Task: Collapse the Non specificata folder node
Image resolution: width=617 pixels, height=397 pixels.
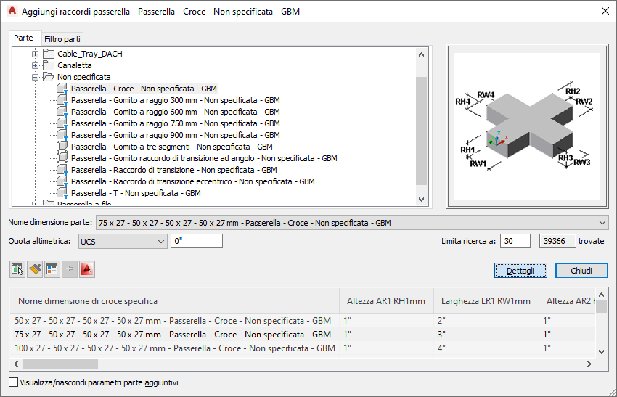Action: point(35,77)
